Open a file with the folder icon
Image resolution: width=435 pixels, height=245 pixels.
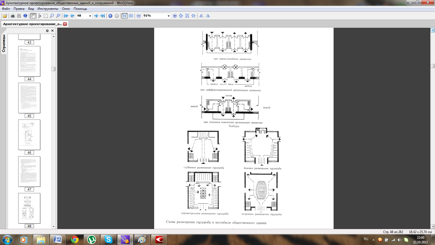[x=5, y=16]
